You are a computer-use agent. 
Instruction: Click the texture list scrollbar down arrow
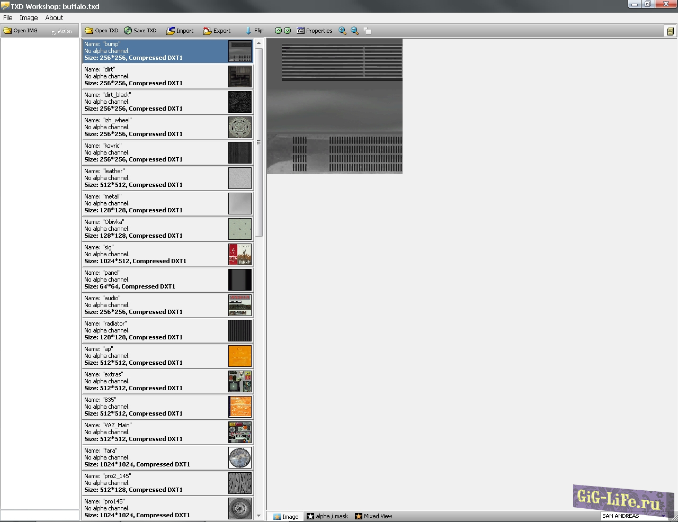tap(258, 516)
